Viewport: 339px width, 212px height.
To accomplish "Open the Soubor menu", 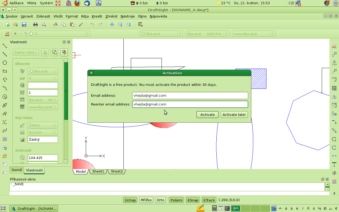I will (x=12, y=16).
